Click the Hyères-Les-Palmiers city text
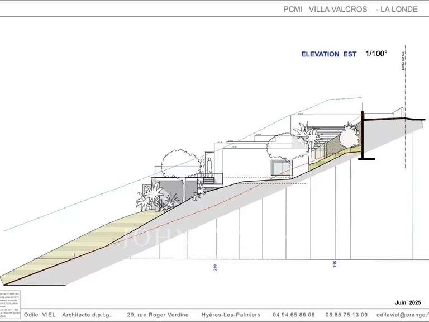Screen dimensions: 429x322 pos(231,315)
